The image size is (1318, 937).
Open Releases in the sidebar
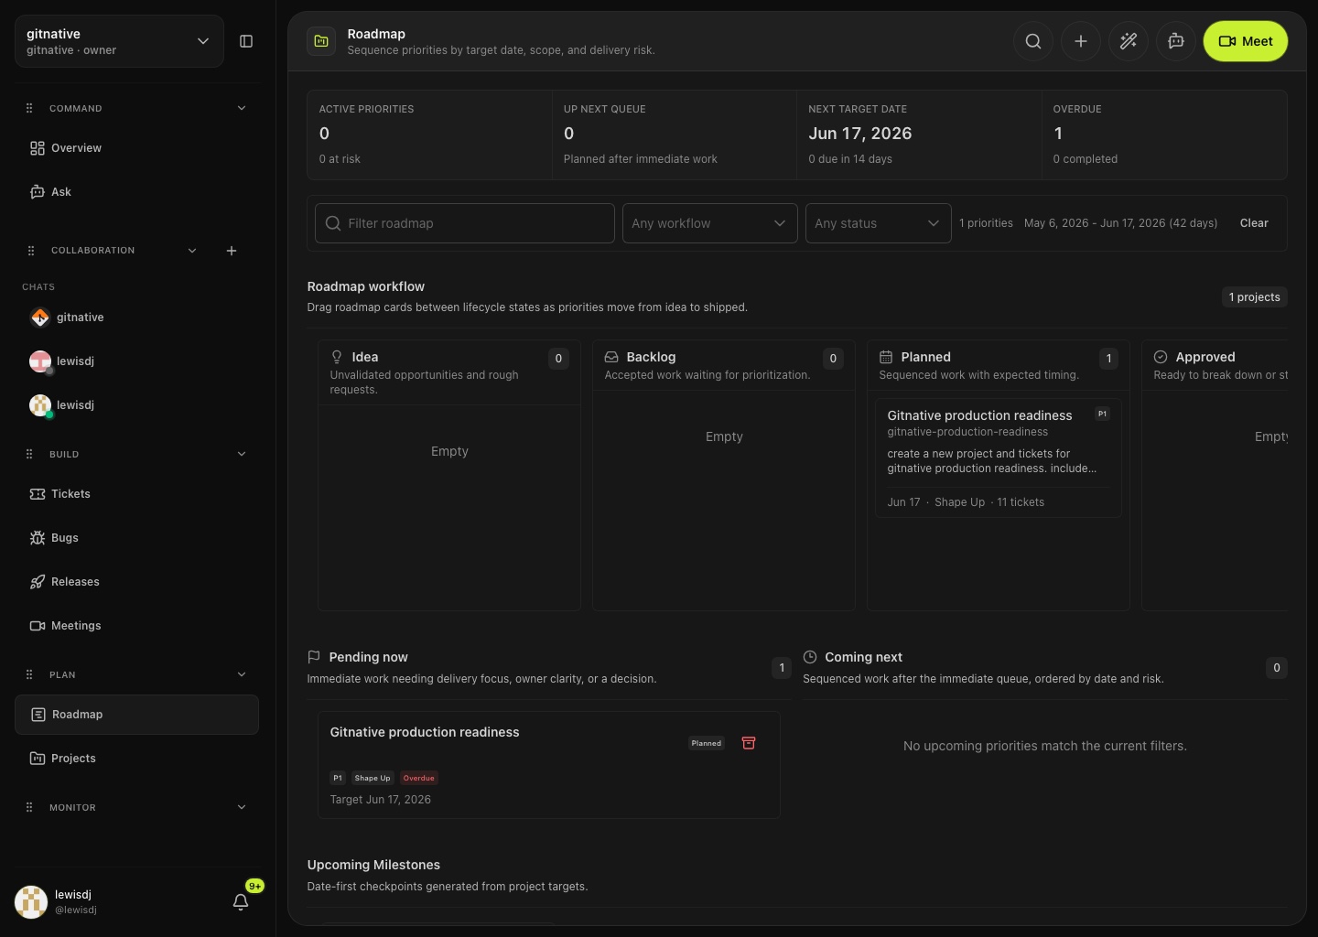pos(136,582)
